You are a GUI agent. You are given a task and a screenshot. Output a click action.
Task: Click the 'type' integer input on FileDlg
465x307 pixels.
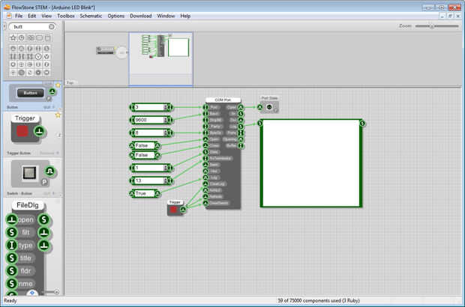[12, 245]
